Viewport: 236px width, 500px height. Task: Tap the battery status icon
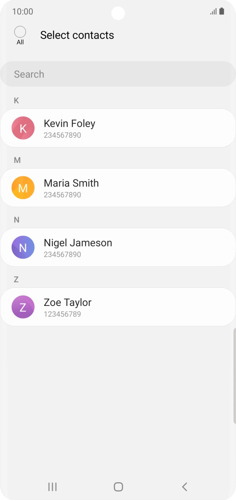pos(222,11)
